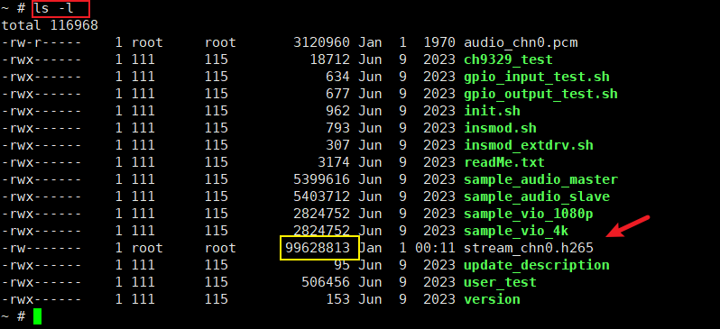Click the sample_audio_slave filename
Image resolution: width=720 pixels, height=329 pixels.
coord(537,196)
